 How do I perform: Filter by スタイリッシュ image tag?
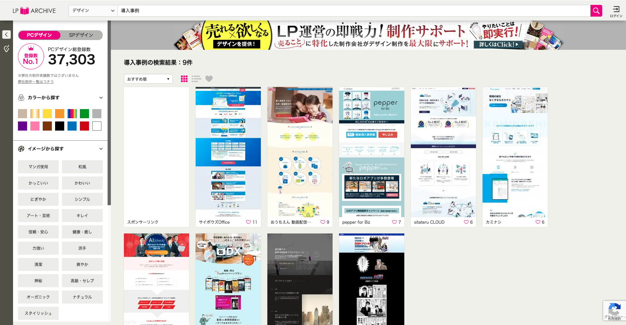tap(38, 313)
